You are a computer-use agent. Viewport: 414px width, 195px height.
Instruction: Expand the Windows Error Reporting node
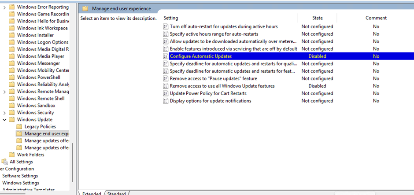point(4,7)
